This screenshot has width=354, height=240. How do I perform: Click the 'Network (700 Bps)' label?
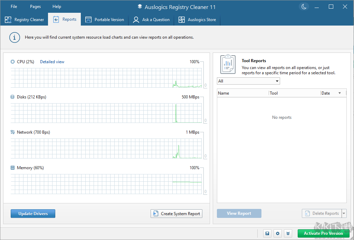coord(34,132)
